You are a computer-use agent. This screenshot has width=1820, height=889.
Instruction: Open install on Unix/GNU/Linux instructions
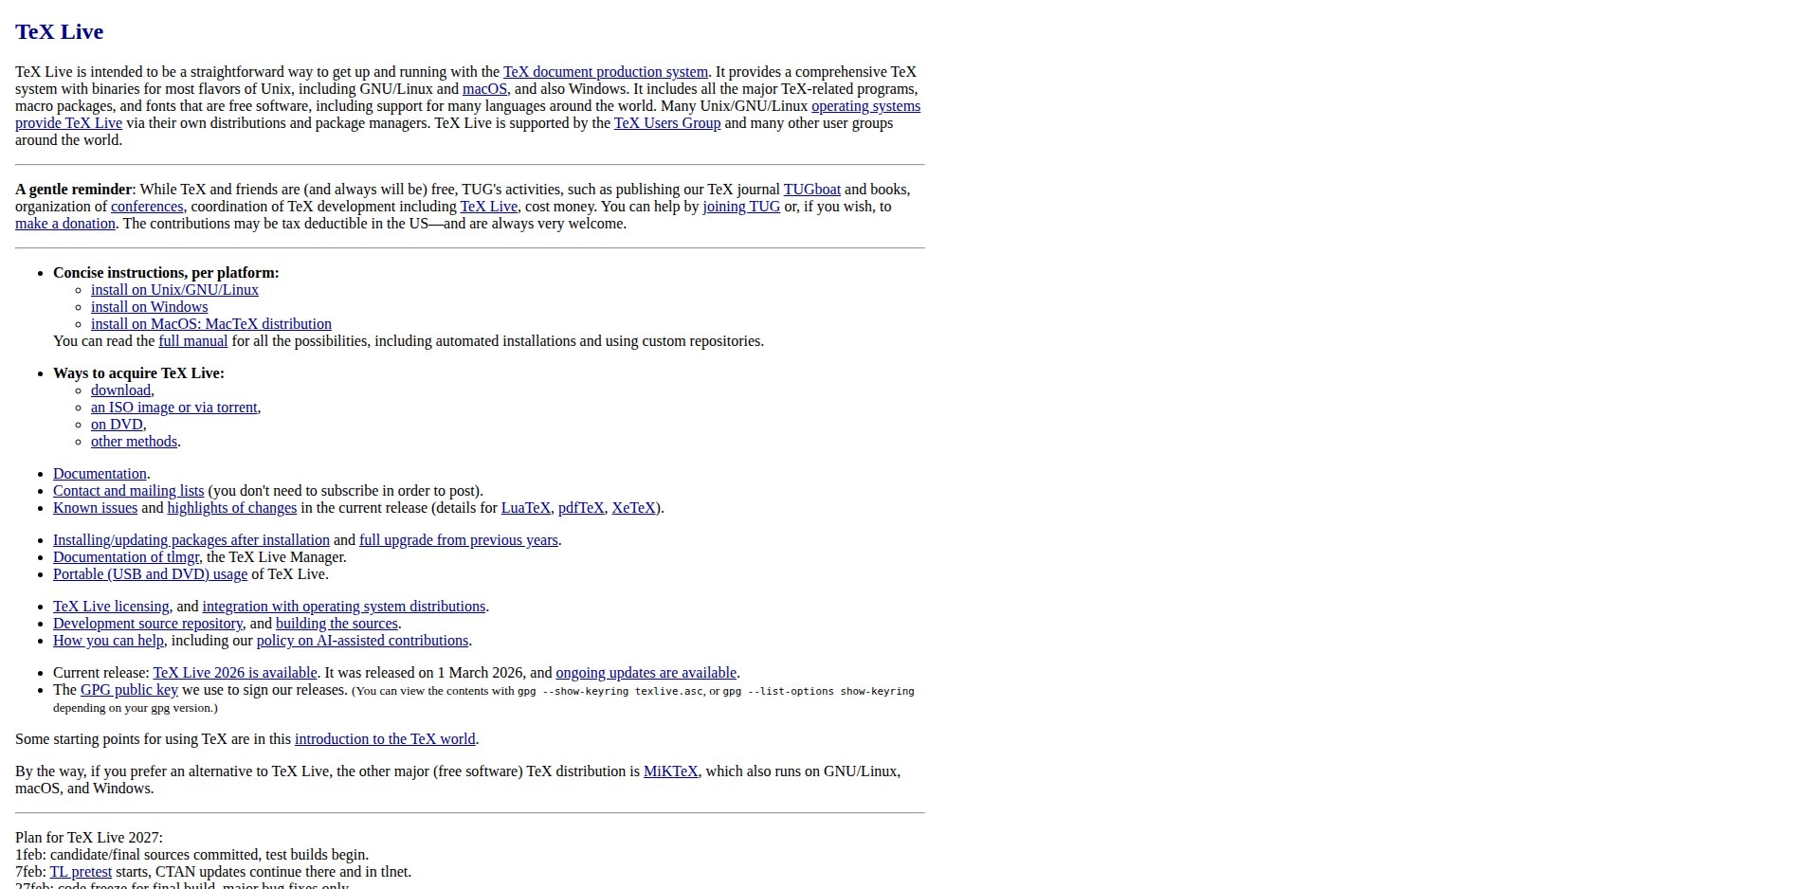coord(174,290)
